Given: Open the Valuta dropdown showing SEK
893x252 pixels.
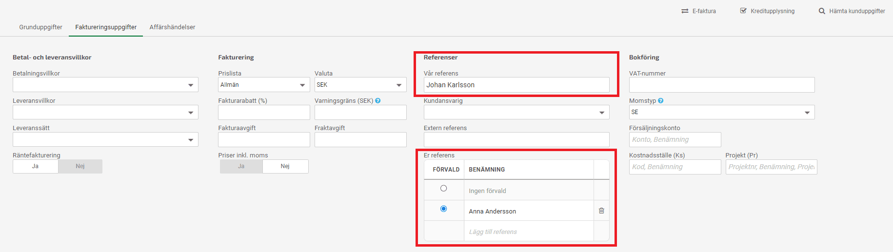Looking at the screenshot, I should (360, 85).
